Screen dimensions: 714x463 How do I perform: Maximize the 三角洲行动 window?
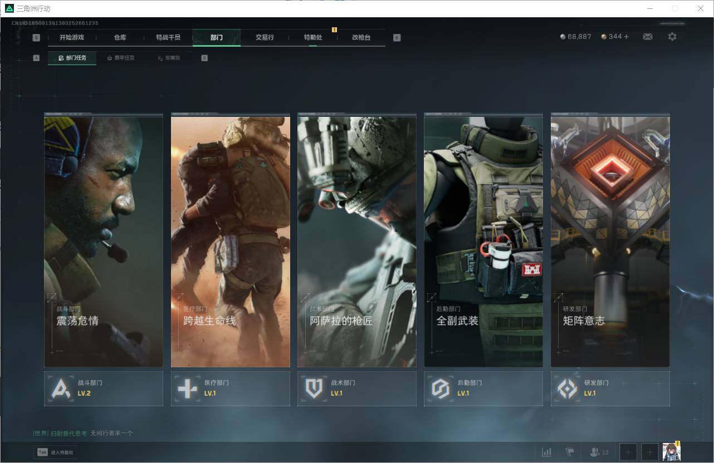pos(675,8)
